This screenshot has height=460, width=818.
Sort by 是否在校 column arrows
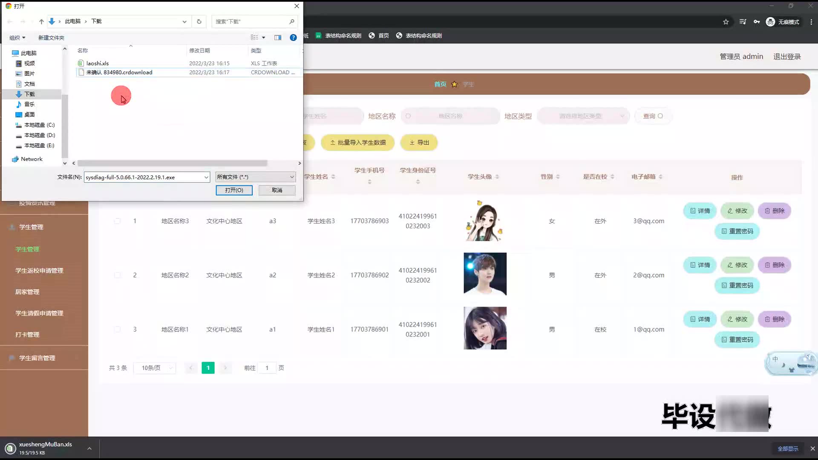[x=612, y=177]
